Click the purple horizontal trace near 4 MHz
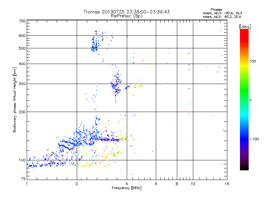The width and height of the screenshot is (267, 200). point(110,140)
